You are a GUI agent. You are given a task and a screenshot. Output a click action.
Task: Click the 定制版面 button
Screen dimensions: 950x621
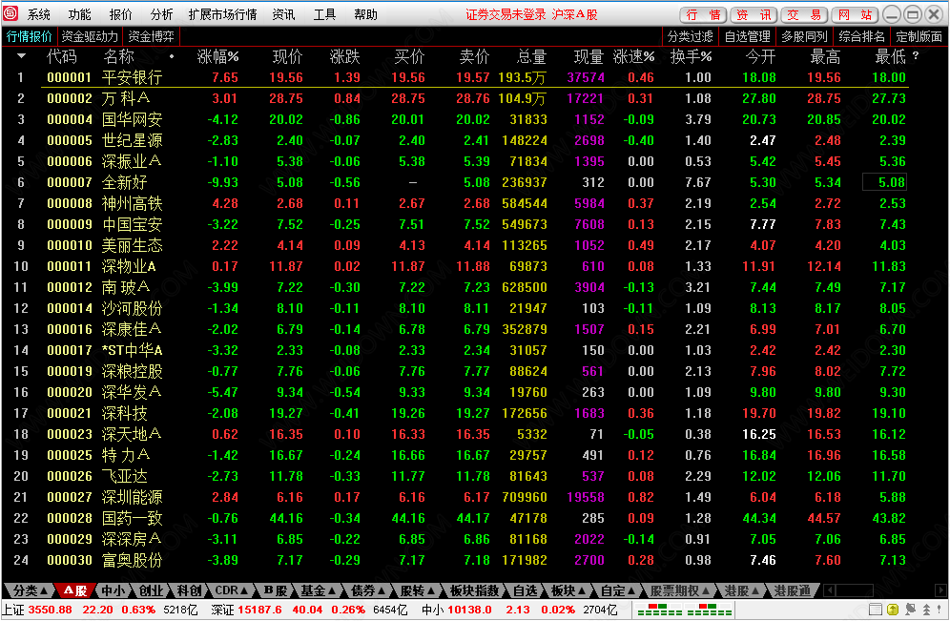pyautogui.click(x=919, y=36)
